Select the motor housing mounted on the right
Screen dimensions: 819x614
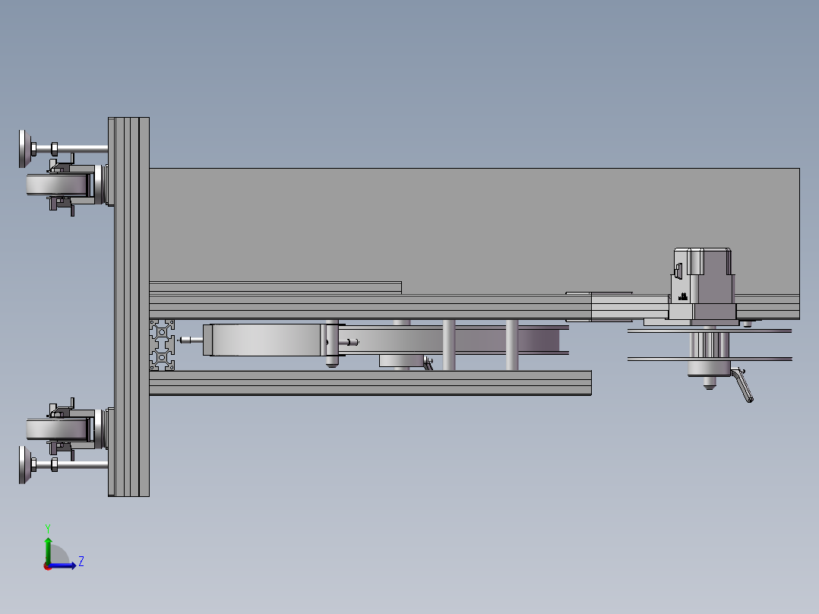702,283
